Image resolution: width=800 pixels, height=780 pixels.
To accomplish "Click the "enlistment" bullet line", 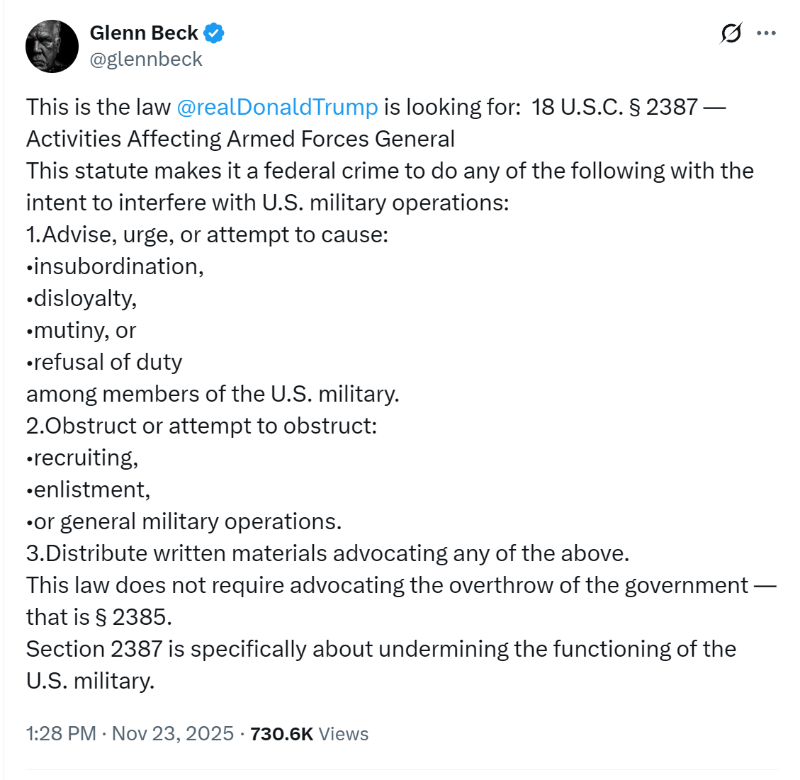I will 90,489.
